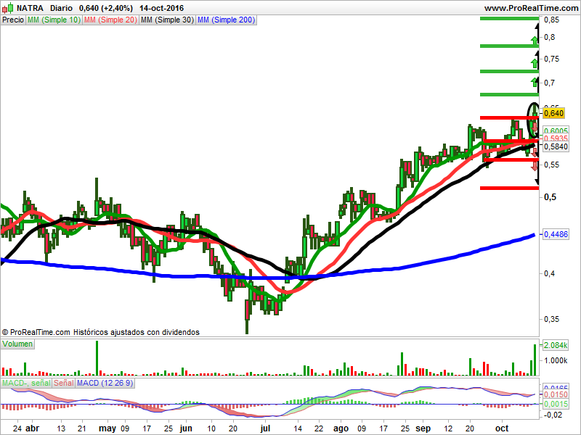Click the 0,75 price axis label
Screen dimensions: 581x435
pyautogui.click(x=552, y=59)
